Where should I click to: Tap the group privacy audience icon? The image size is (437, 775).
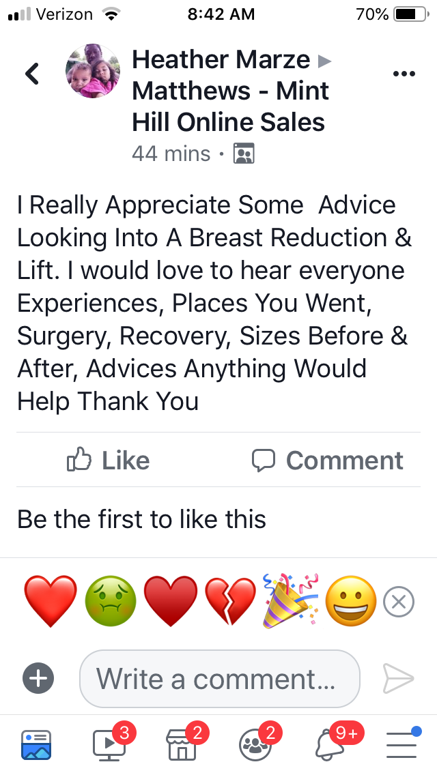click(244, 153)
